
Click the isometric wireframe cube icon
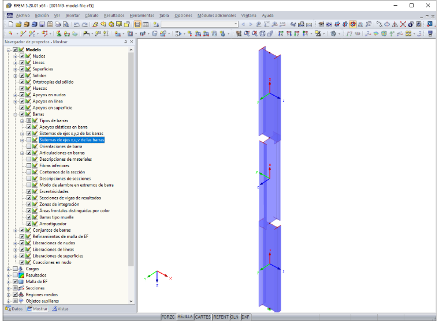262,33
